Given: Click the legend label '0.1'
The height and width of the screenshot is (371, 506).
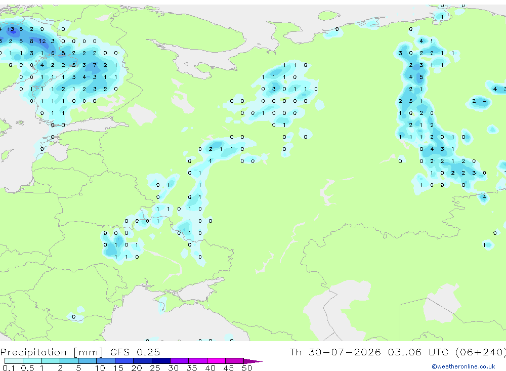Looking at the screenshot, I should point(9,368).
